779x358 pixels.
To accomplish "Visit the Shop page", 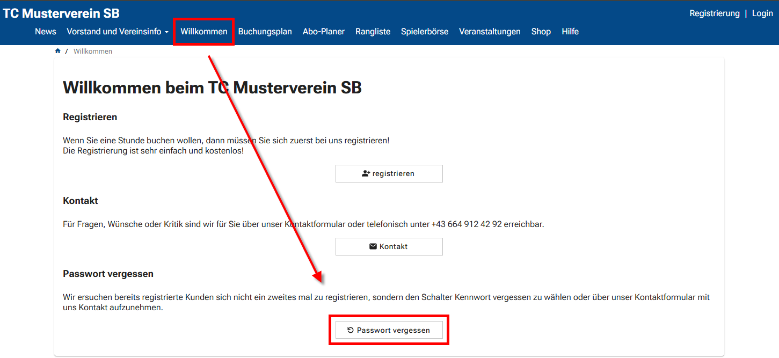I will coord(541,32).
